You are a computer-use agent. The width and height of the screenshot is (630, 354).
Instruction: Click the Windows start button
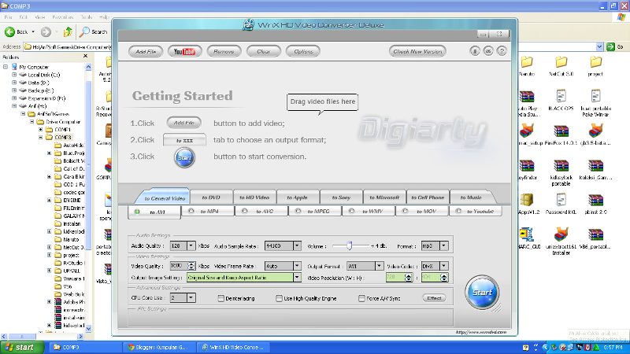pos(21,347)
